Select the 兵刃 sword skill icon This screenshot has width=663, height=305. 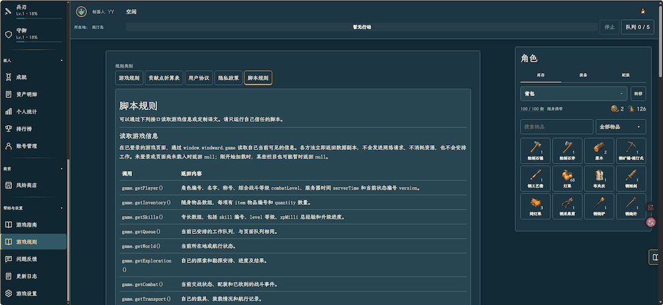[x=7, y=10]
